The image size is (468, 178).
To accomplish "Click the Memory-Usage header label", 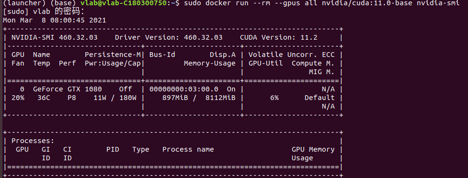I will [209, 64].
